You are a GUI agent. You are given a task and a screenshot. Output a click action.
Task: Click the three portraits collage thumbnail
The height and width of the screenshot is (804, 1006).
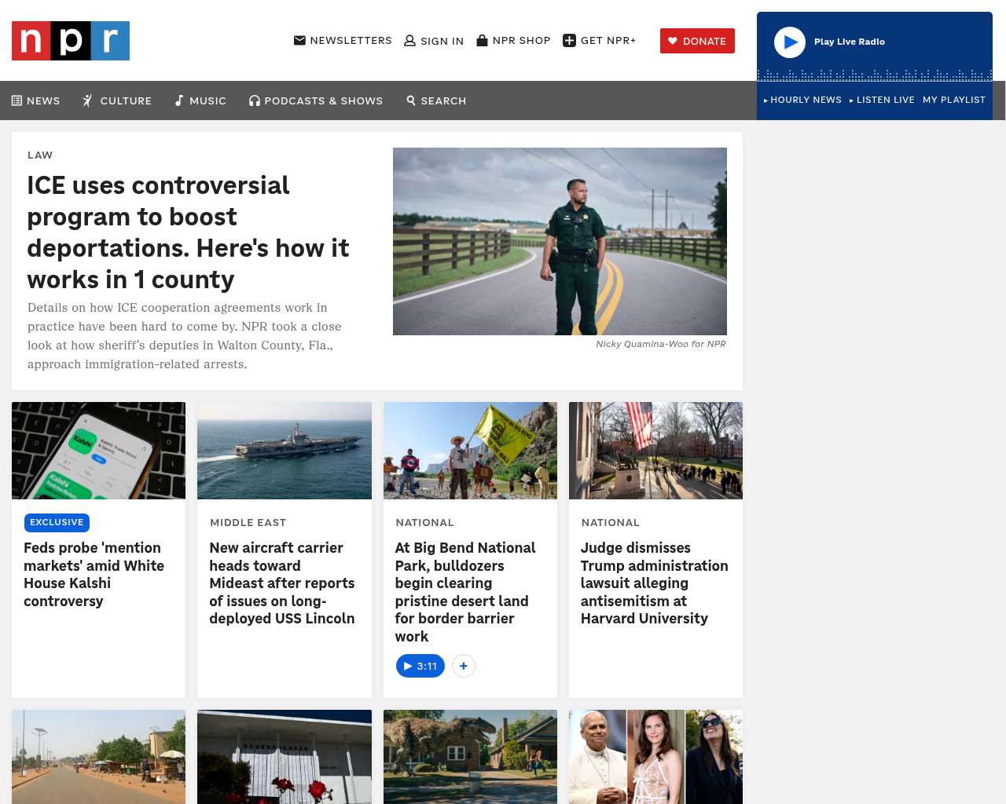coord(655,757)
